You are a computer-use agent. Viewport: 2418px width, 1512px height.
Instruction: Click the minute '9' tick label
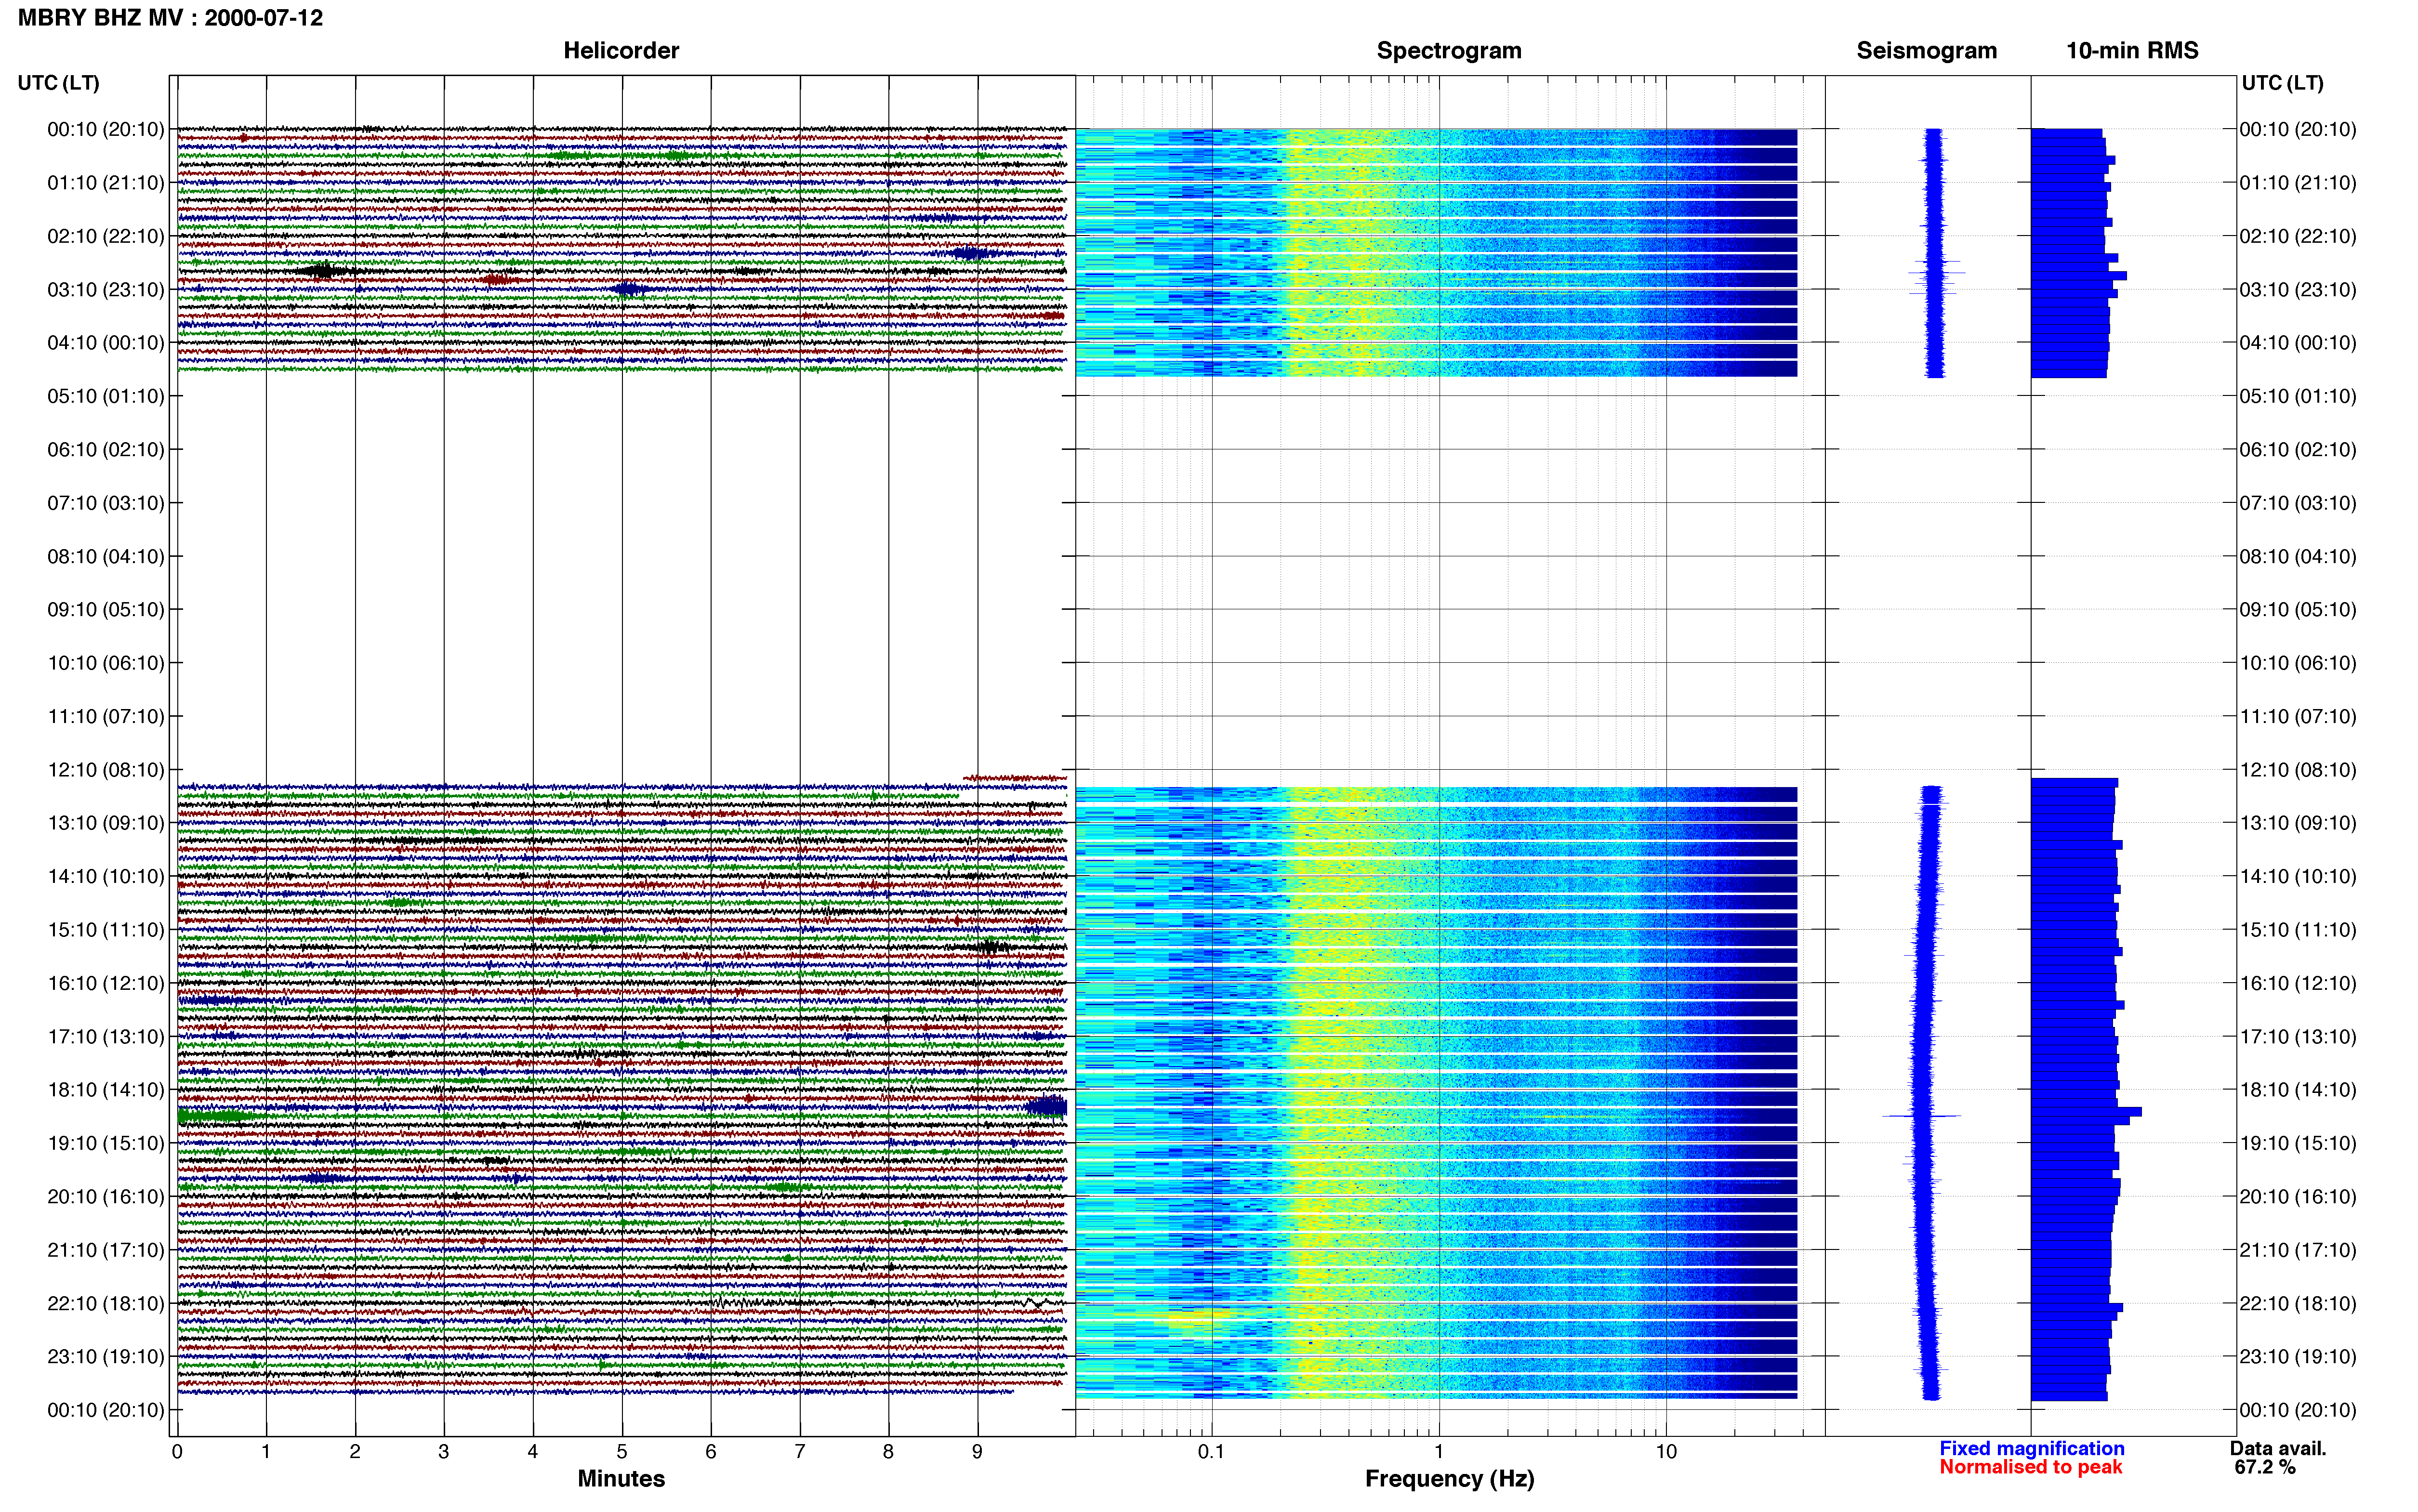tap(977, 1452)
